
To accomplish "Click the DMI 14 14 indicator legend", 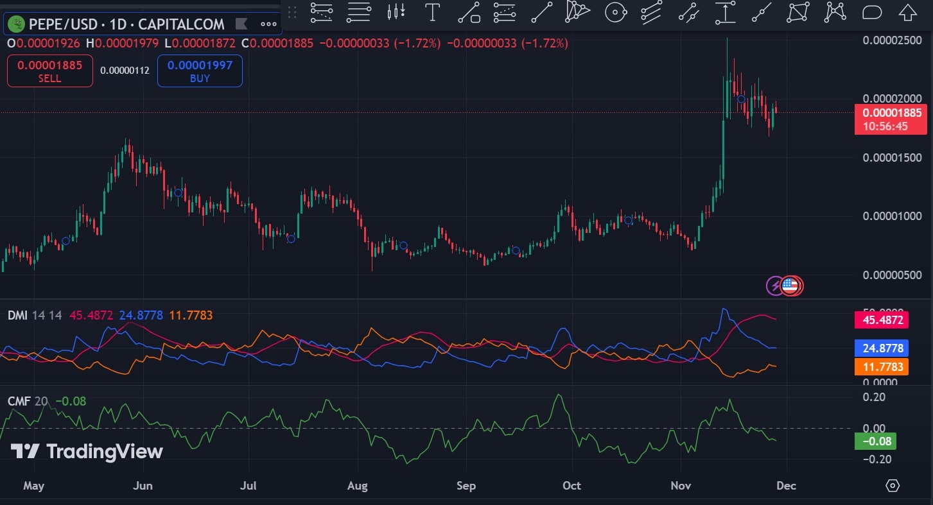I will point(35,315).
